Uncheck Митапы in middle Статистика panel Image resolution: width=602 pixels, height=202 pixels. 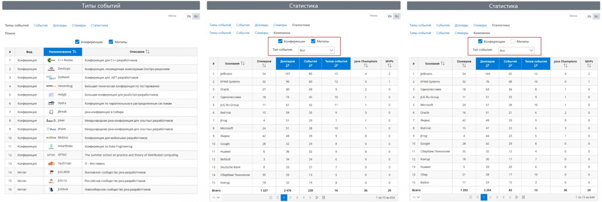click(x=313, y=41)
